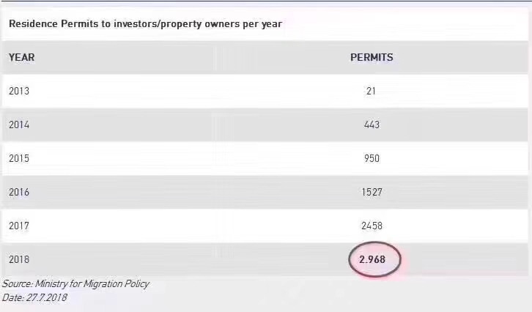Click the 2015 year cell
532x312 pixels.
(19, 158)
